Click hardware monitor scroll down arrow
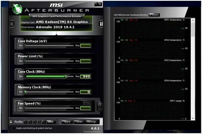202x134 pixels. pos(193,118)
